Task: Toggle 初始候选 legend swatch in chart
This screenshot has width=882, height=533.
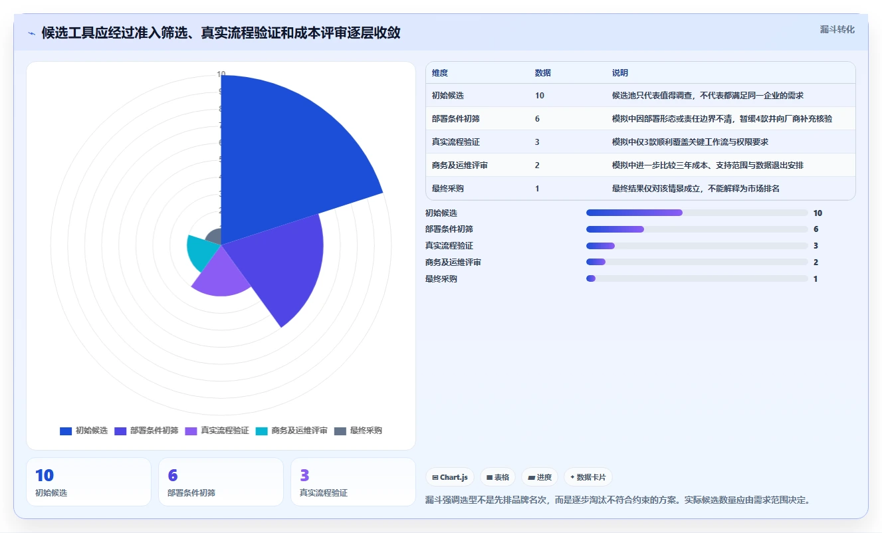Action: [66, 431]
